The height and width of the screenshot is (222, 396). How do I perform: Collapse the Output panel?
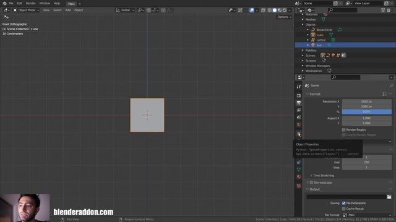(x=308, y=189)
